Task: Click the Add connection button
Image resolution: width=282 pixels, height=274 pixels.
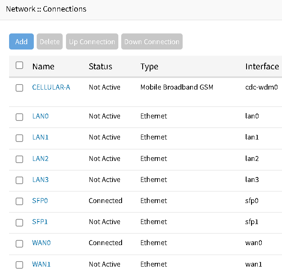Action: tap(21, 42)
